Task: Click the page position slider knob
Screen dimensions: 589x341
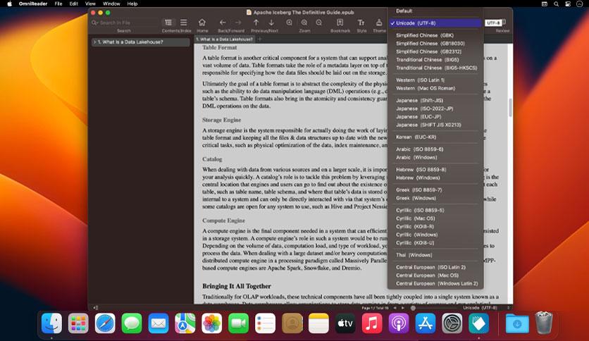Action: pyautogui.click(x=413, y=308)
